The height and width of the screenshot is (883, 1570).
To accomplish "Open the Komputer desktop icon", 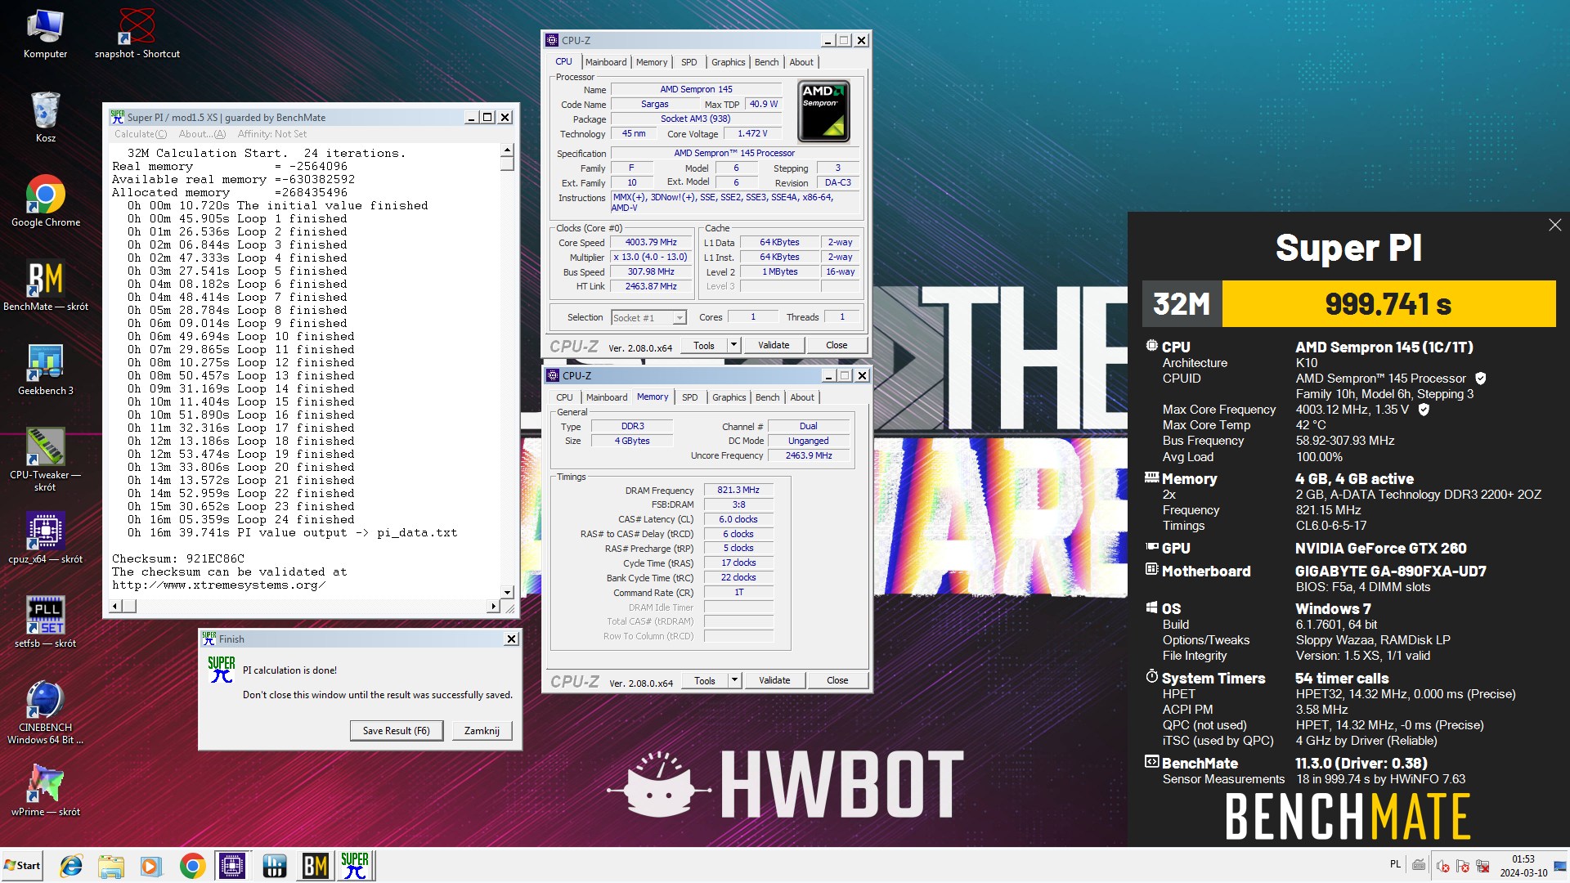I will tap(45, 34).
